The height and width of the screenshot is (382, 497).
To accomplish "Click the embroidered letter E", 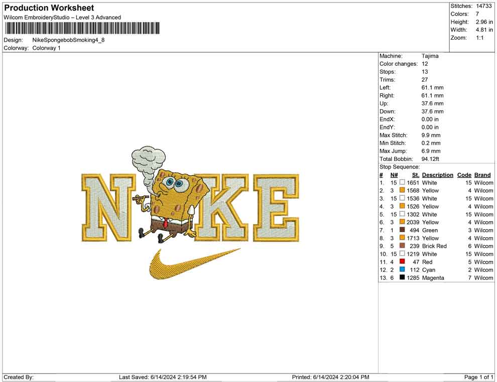I will point(276,208).
